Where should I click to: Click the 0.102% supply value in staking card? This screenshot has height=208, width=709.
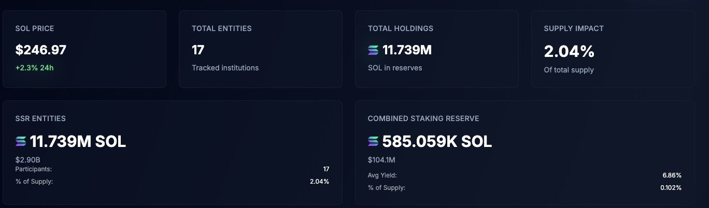(x=671, y=187)
